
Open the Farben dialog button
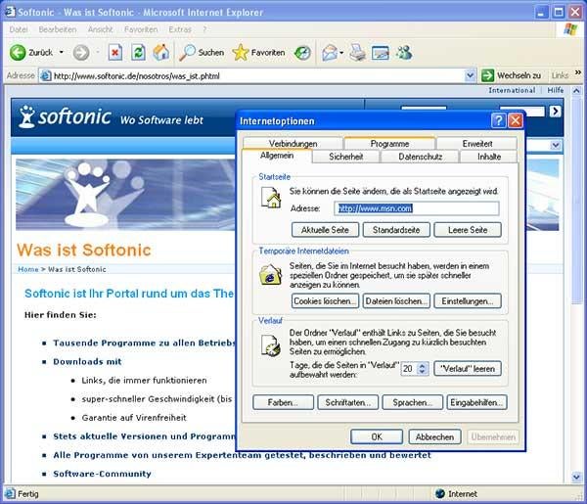(x=283, y=402)
